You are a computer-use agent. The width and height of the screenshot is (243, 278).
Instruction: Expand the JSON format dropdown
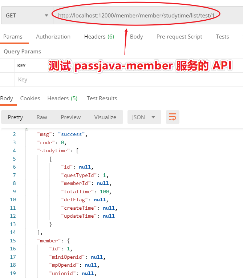click(143, 117)
